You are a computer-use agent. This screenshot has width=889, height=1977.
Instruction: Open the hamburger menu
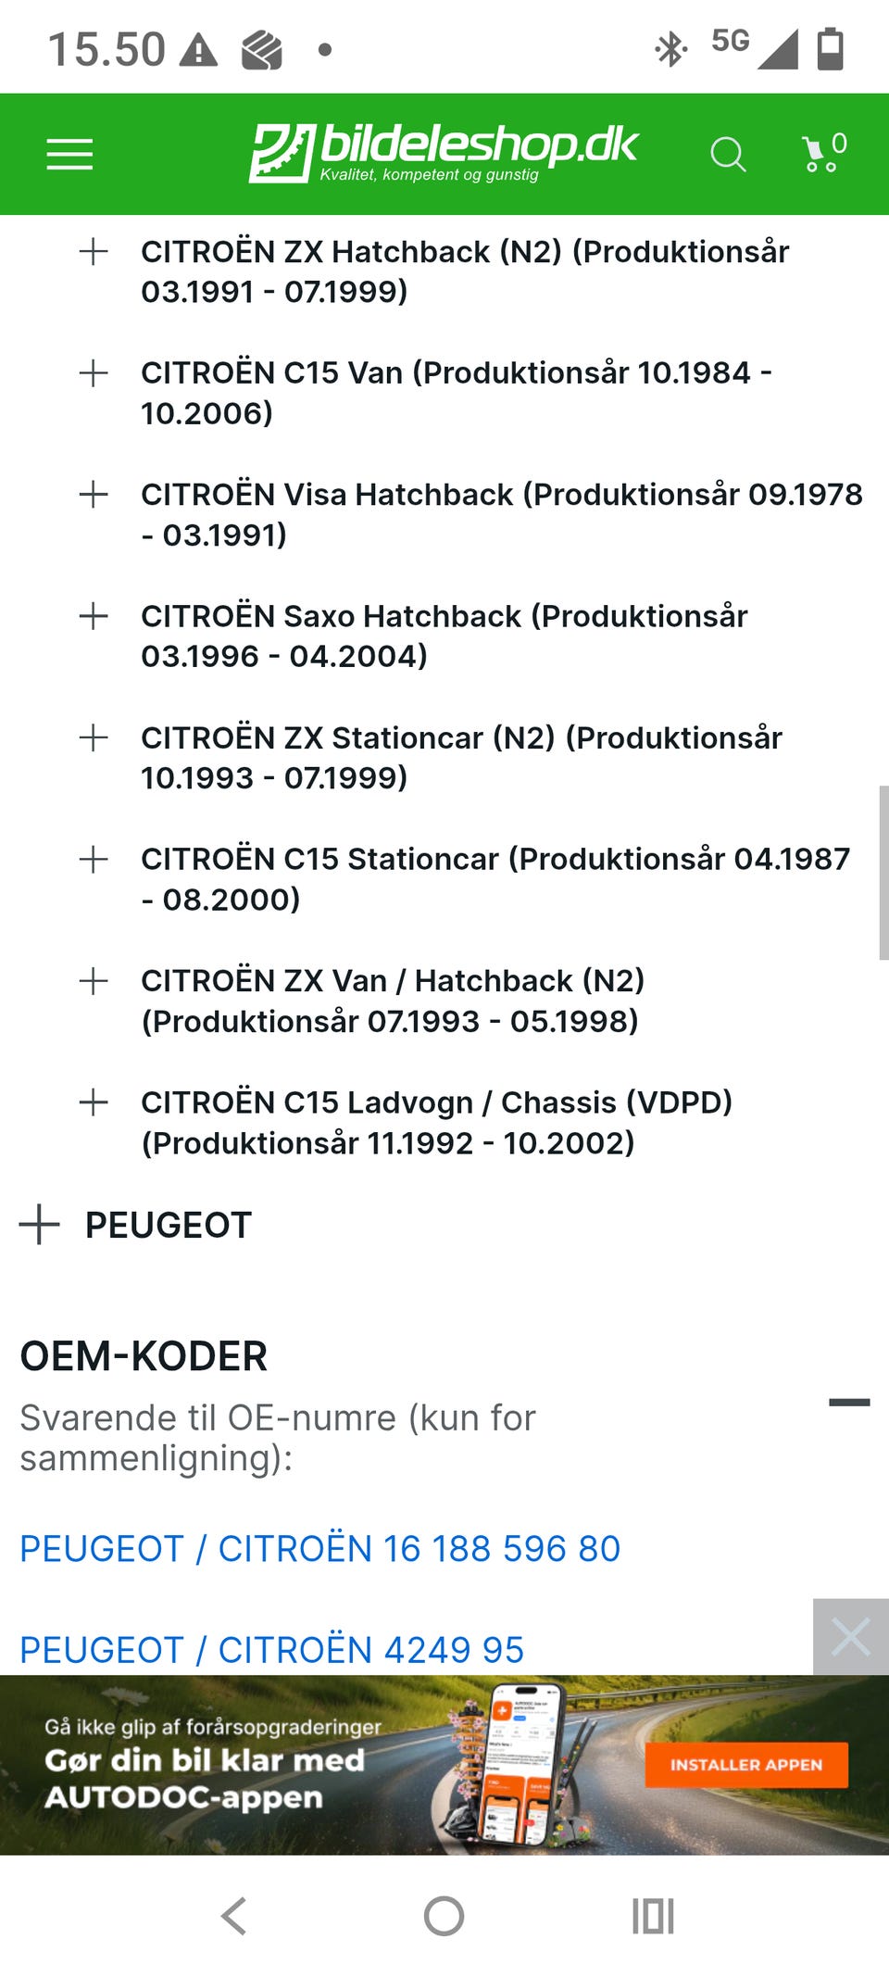pos(70,155)
